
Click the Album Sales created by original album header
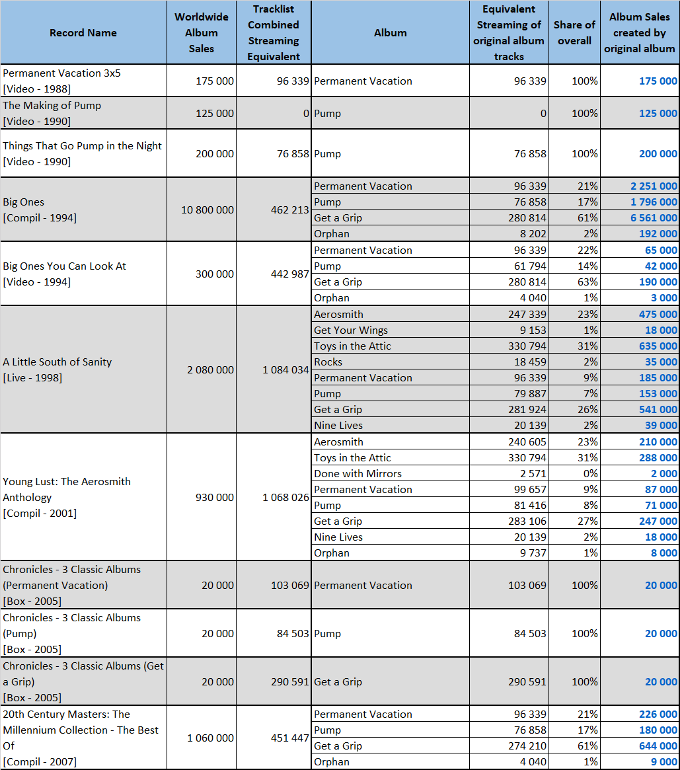tap(640, 32)
